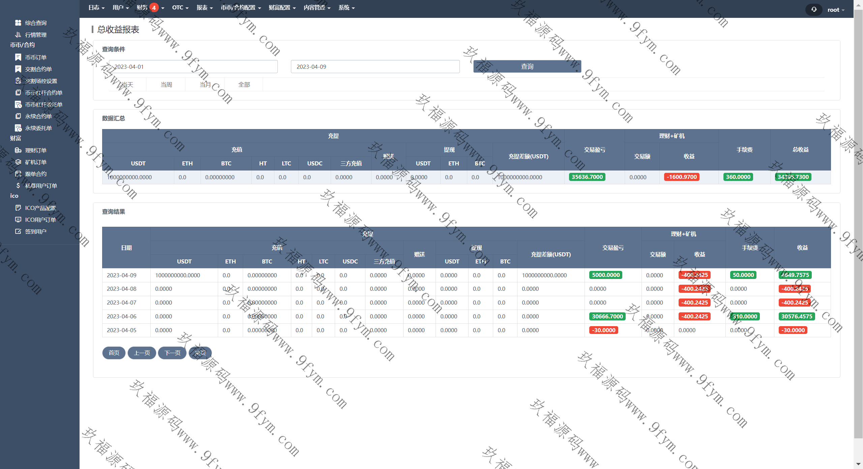This screenshot has height=469, width=863.
Task: Select the 全部 filter tab
Action: point(244,85)
